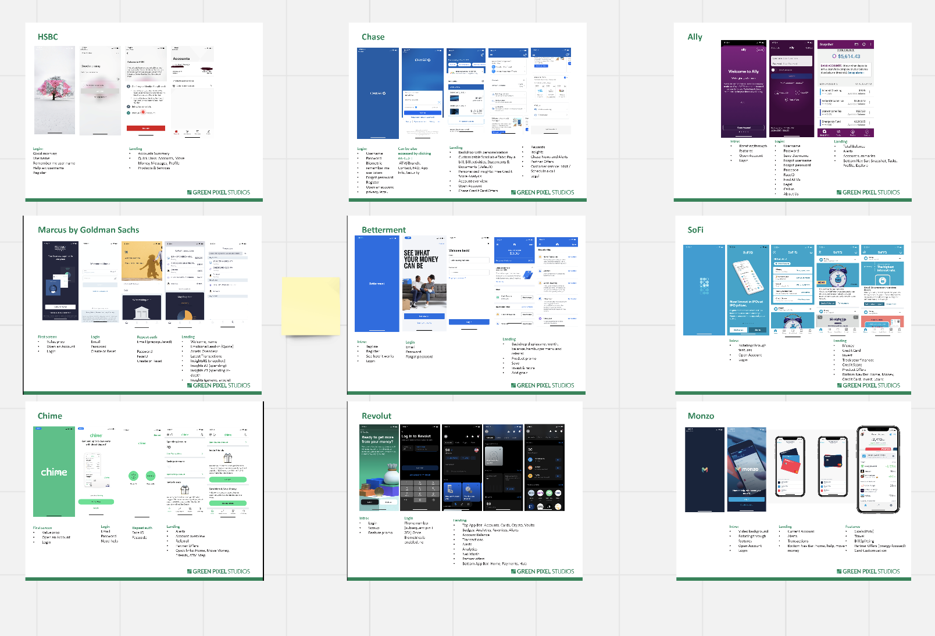This screenshot has height=636, width=935.
Task: Click the Chase slide title
Action: coord(373,37)
